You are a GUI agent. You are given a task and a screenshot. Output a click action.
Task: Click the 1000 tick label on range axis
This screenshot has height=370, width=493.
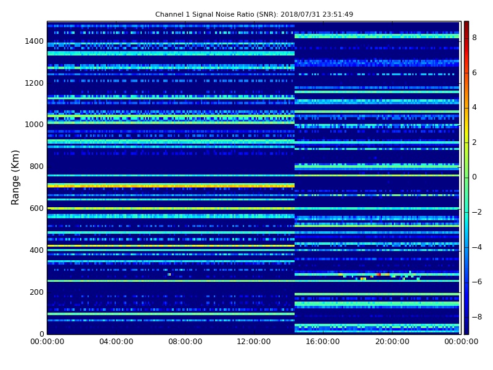point(35,125)
